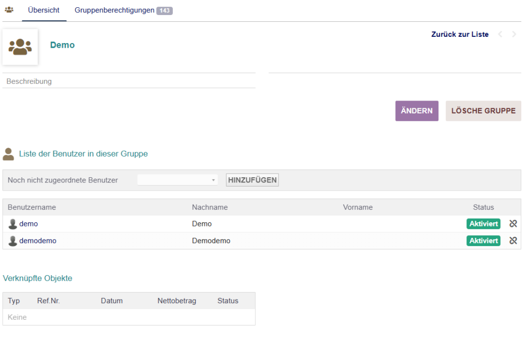Click the LÖSCHE GRUPPE button
Screen dimensions: 530x342
[483, 111]
